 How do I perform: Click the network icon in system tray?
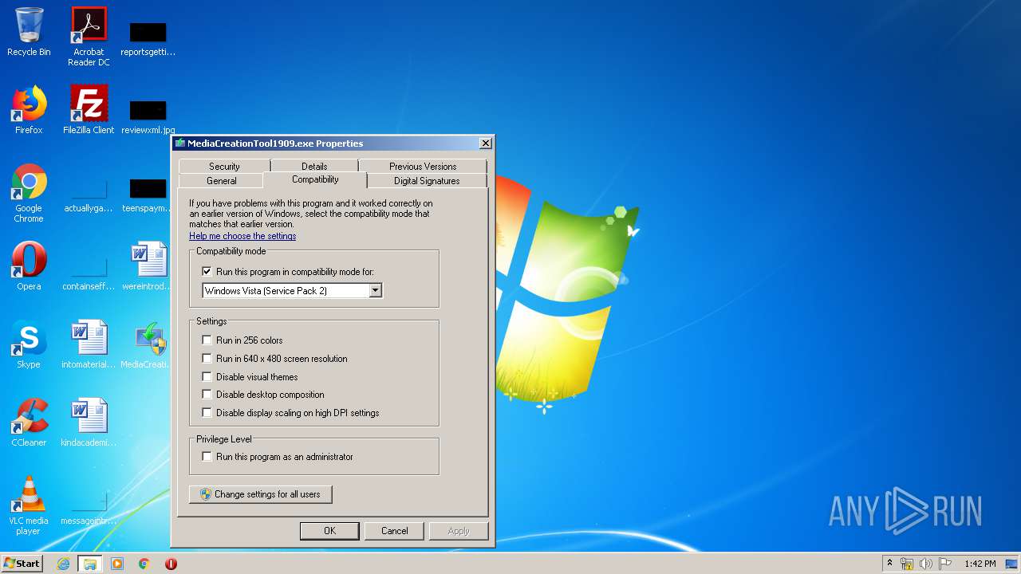click(x=907, y=564)
